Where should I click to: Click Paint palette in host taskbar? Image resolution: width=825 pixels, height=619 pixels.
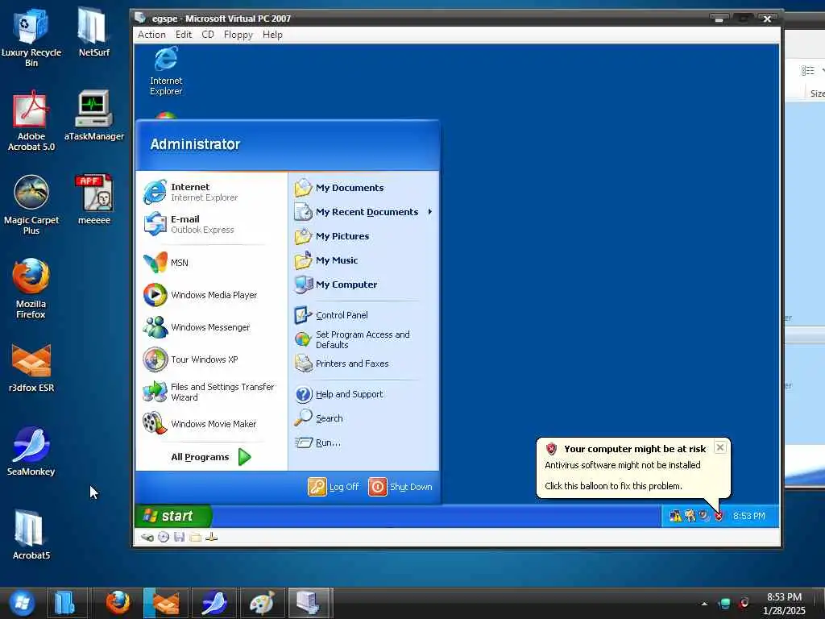coord(262,603)
